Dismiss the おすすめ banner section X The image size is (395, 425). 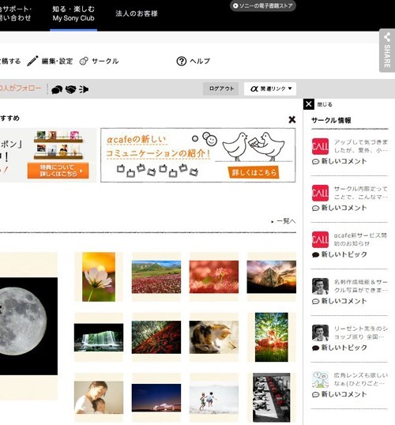292,119
